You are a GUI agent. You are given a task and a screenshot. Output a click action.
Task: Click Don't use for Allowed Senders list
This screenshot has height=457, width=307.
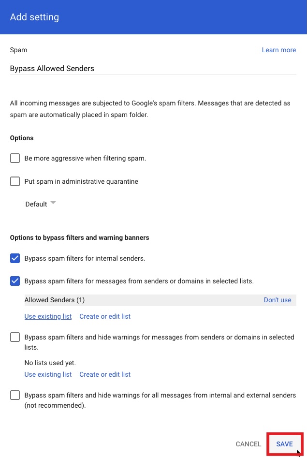click(x=278, y=300)
